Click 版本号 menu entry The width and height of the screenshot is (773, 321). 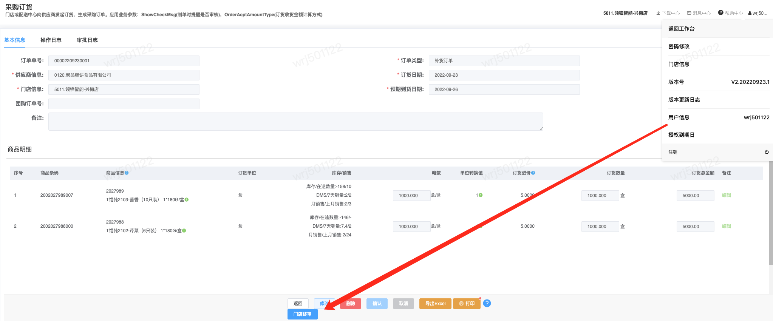[717, 82]
